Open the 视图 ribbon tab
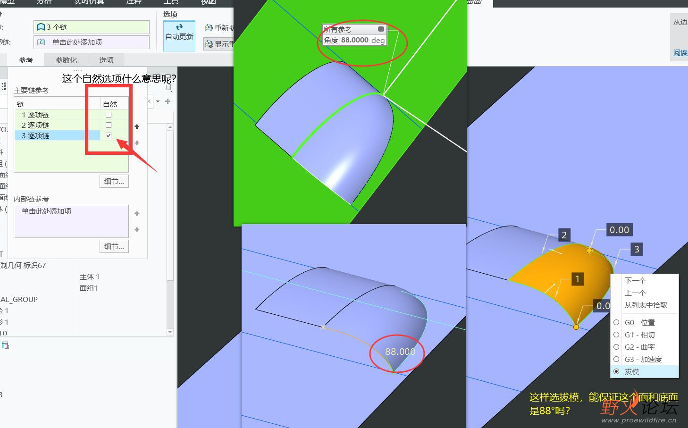The height and width of the screenshot is (428, 688). pos(208,2)
